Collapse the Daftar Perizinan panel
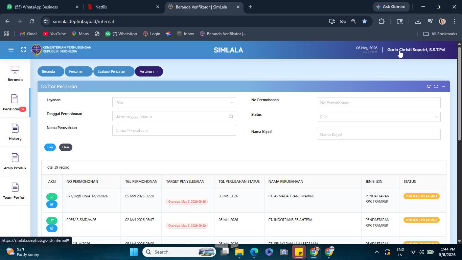The width and height of the screenshot is (462, 260). pos(443,86)
